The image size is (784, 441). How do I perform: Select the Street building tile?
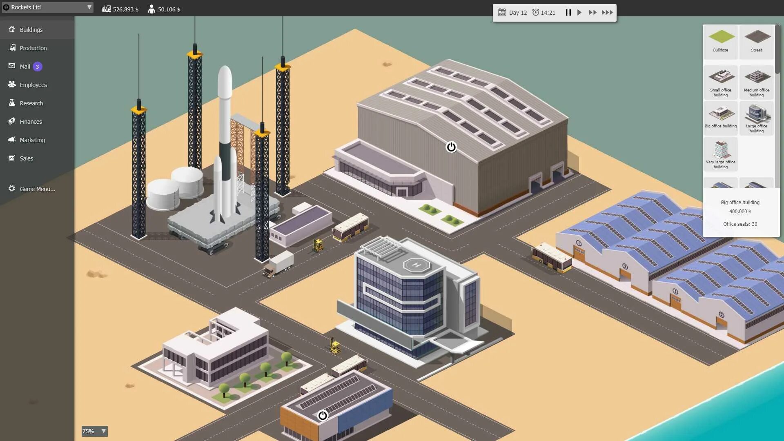756,41
